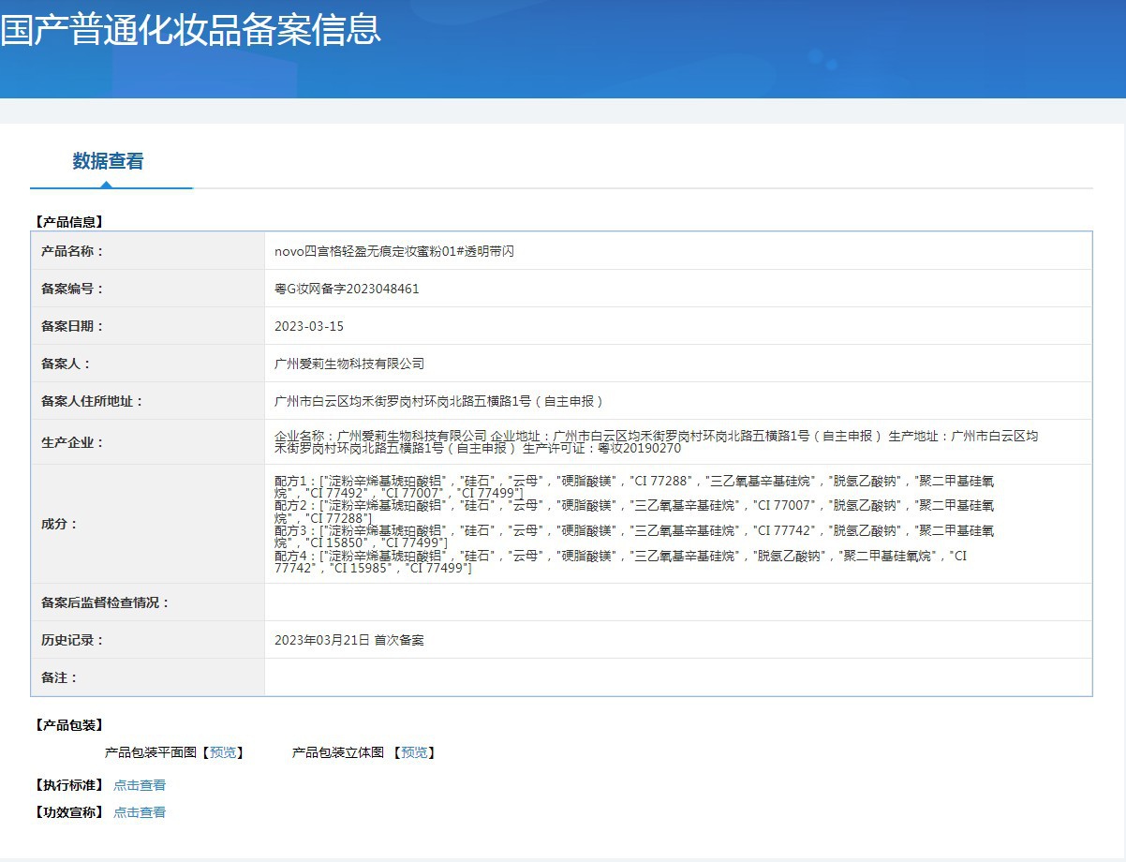Screen dimensions: 1126x862
Task: Click the 历史记录 row label
Action: coord(73,640)
